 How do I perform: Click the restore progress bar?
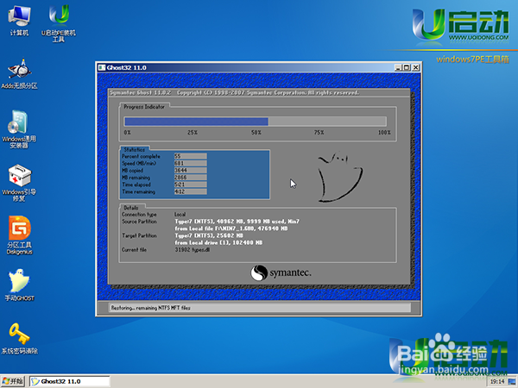pyautogui.click(x=255, y=122)
